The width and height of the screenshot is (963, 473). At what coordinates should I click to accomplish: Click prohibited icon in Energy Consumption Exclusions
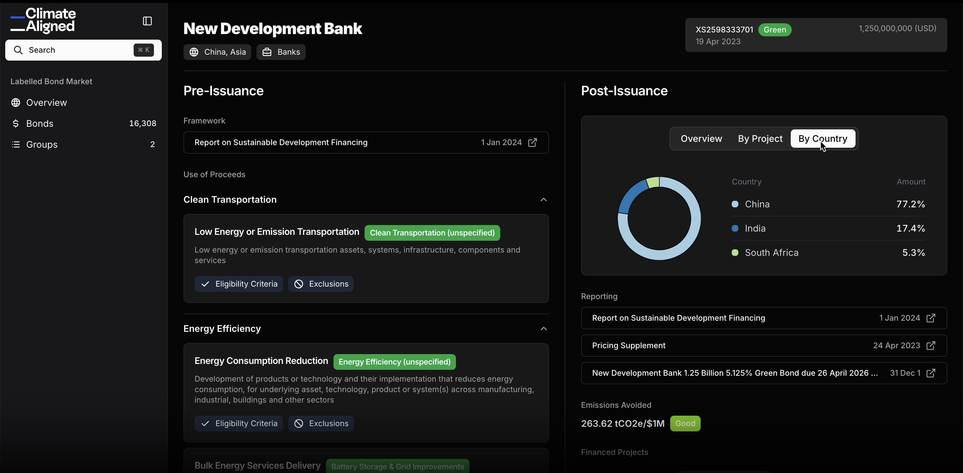[299, 424]
